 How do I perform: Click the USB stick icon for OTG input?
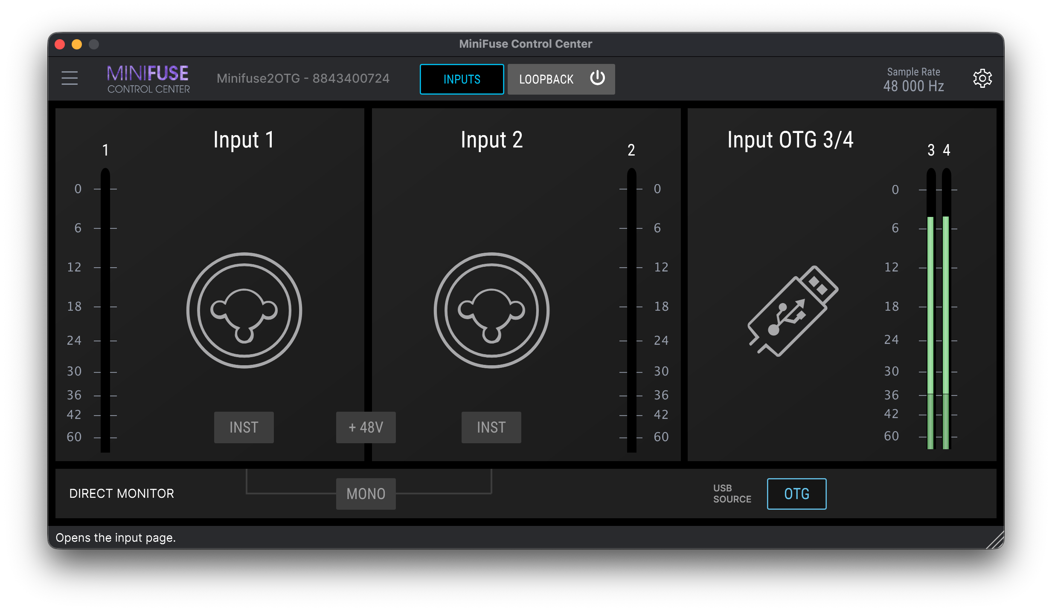coord(793,311)
